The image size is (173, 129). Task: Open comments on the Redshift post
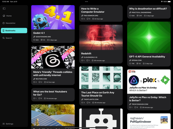pos(88,60)
